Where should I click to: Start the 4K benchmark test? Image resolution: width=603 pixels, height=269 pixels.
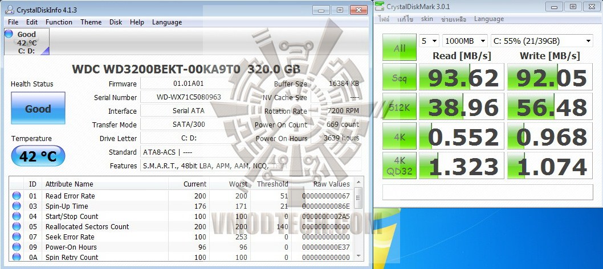coord(400,136)
